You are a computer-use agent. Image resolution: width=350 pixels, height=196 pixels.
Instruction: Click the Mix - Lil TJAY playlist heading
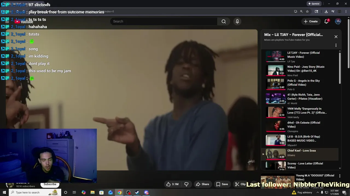pos(293,35)
